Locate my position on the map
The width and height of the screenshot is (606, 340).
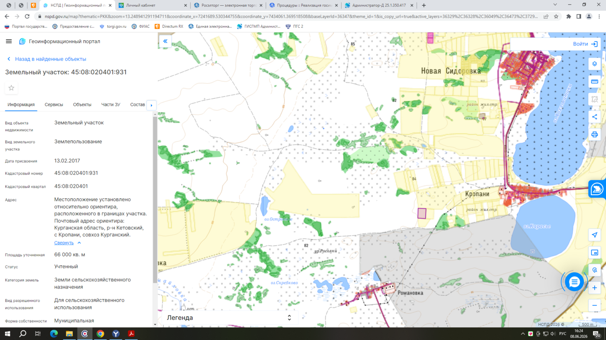pyautogui.click(x=595, y=235)
